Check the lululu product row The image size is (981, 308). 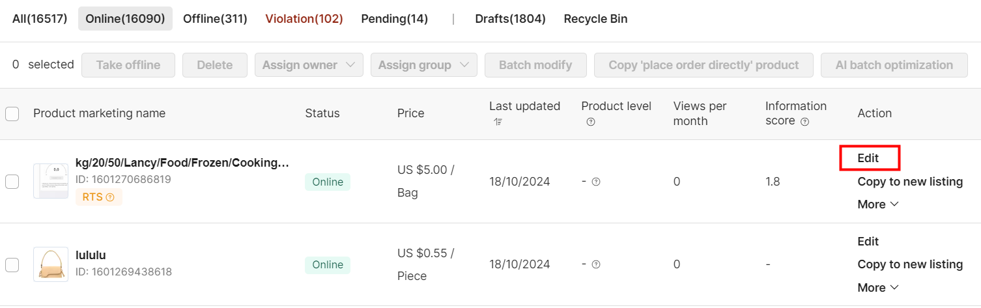[12, 264]
